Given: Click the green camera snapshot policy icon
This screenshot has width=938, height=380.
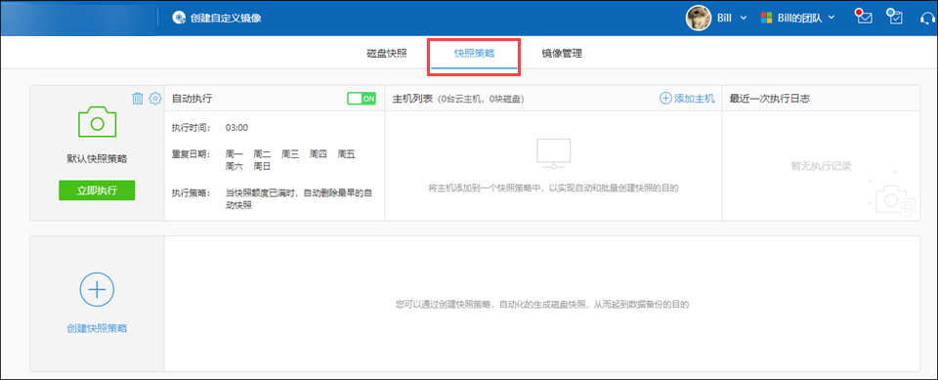Looking at the screenshot, I should tap(97, 122).
